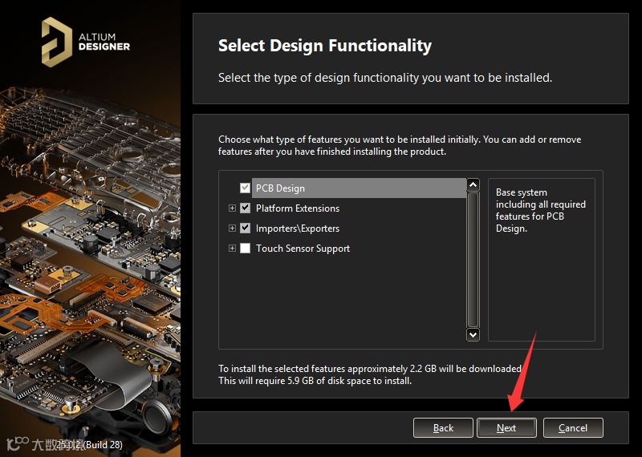
Task: Expand the Platform Extensions tree node
Action: (232, 208)
